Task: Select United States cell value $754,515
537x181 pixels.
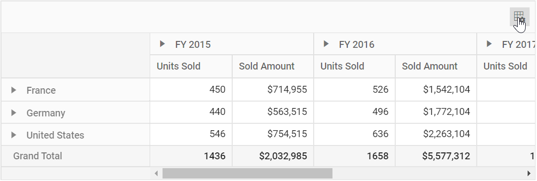Action: coord(273,134)
